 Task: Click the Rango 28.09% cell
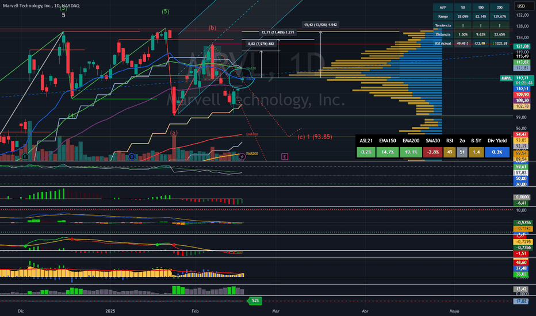[x=463, y=17]
